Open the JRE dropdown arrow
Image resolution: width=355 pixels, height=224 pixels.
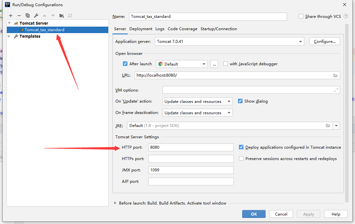[x=336, y=126]
